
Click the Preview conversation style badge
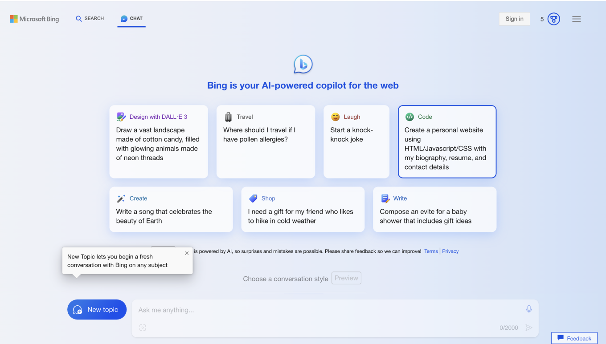346,278
